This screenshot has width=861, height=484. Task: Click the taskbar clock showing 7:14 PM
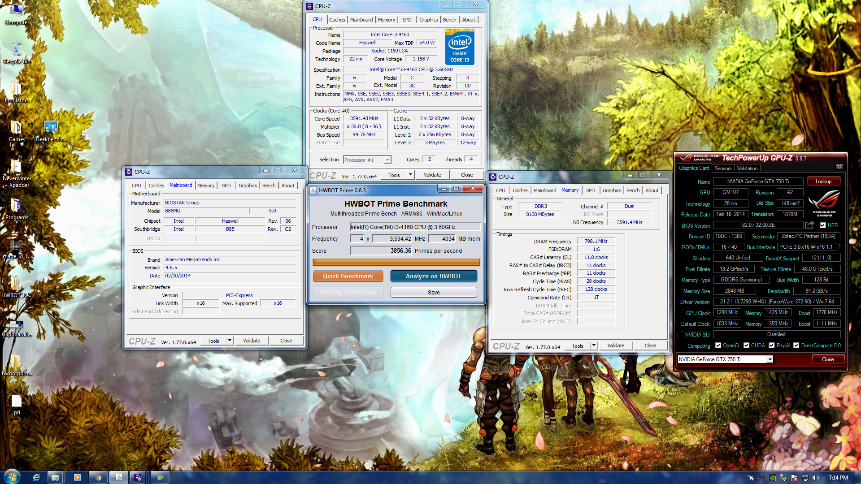(x=838, y=478)
